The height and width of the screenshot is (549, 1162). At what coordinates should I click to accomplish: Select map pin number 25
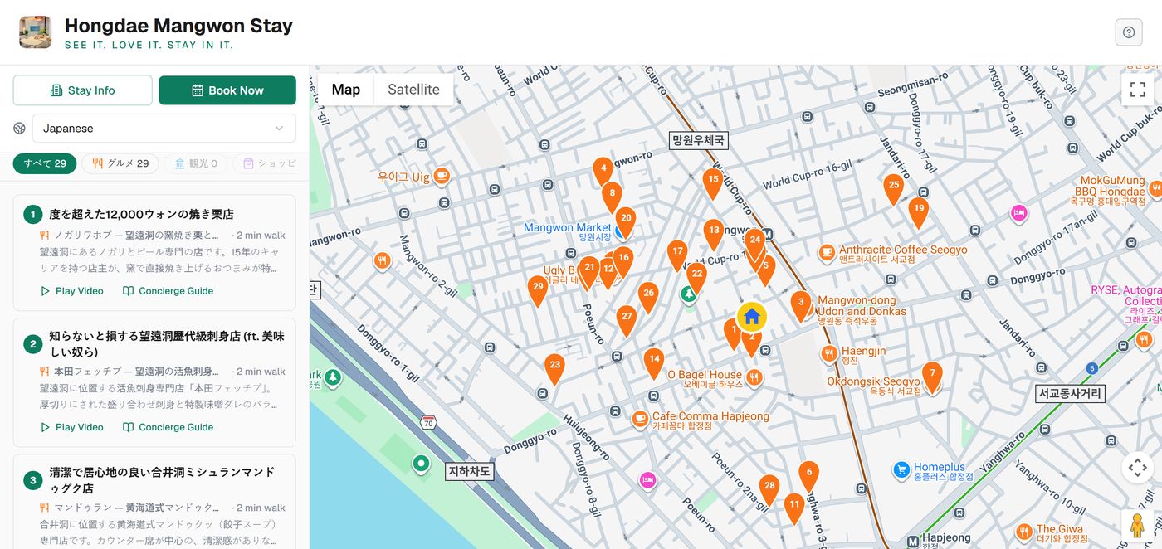click(x=893, y=189)
